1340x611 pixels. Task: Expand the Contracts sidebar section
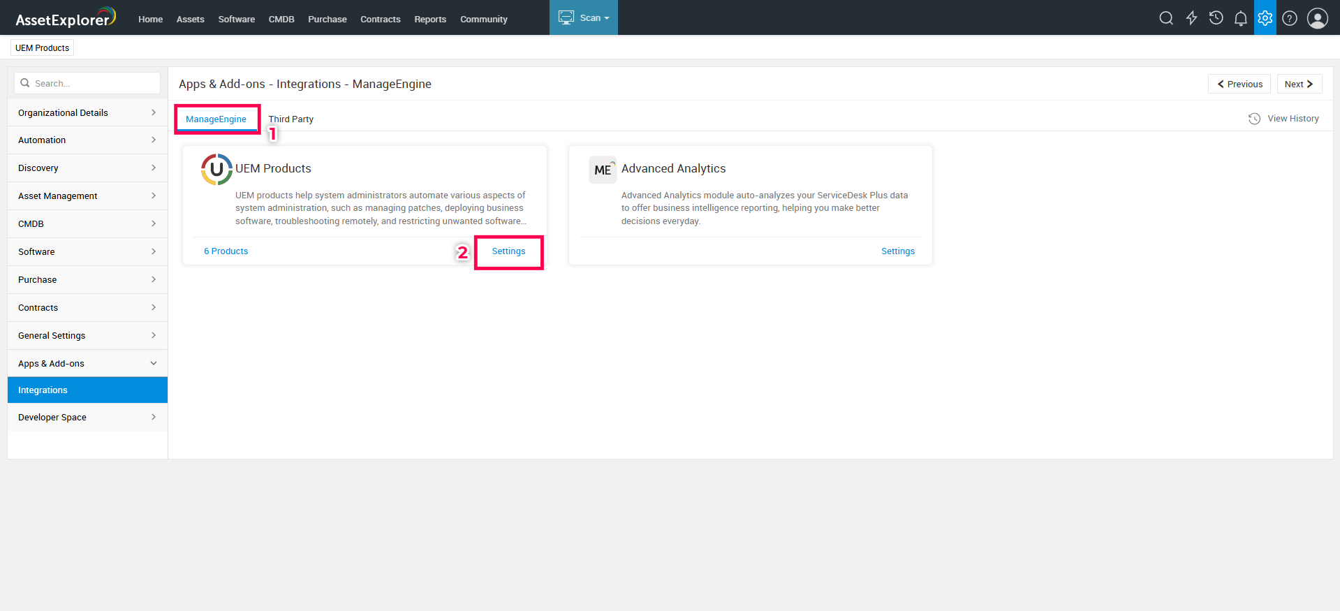pyautogui.click(x=87, y=308)
